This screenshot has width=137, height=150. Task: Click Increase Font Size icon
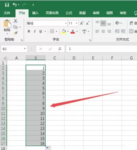click(x=82, y=23)
